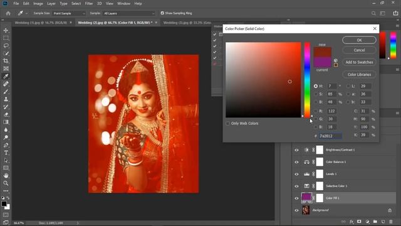
Task: Select the Clone Stamp tool
Action: click(x=6, y=99)
